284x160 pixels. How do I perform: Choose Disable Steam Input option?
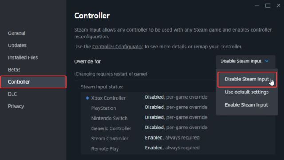[x=247, y=80]
